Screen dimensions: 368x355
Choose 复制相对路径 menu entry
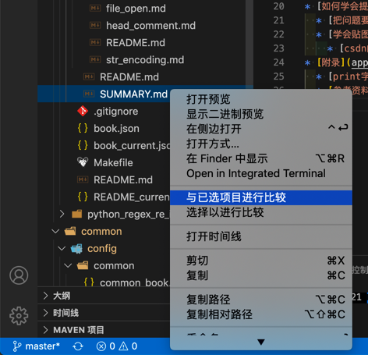[261, 314]
